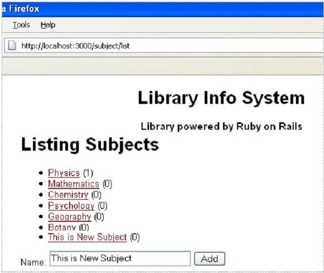324x273 pixels.
Task: Open the Chemistry subject link
Action: point(68,195)
